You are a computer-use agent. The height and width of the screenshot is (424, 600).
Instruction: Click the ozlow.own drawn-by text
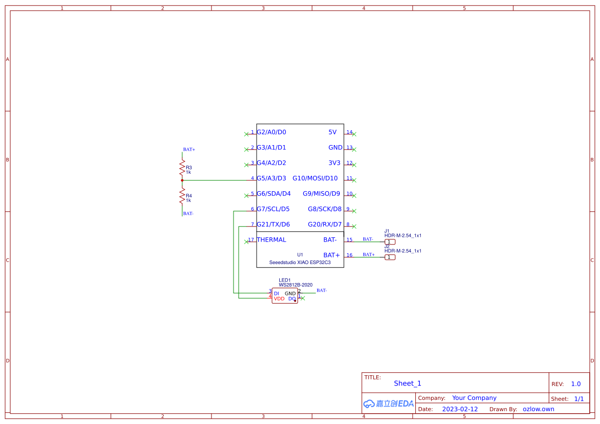[x=538, y=409]
